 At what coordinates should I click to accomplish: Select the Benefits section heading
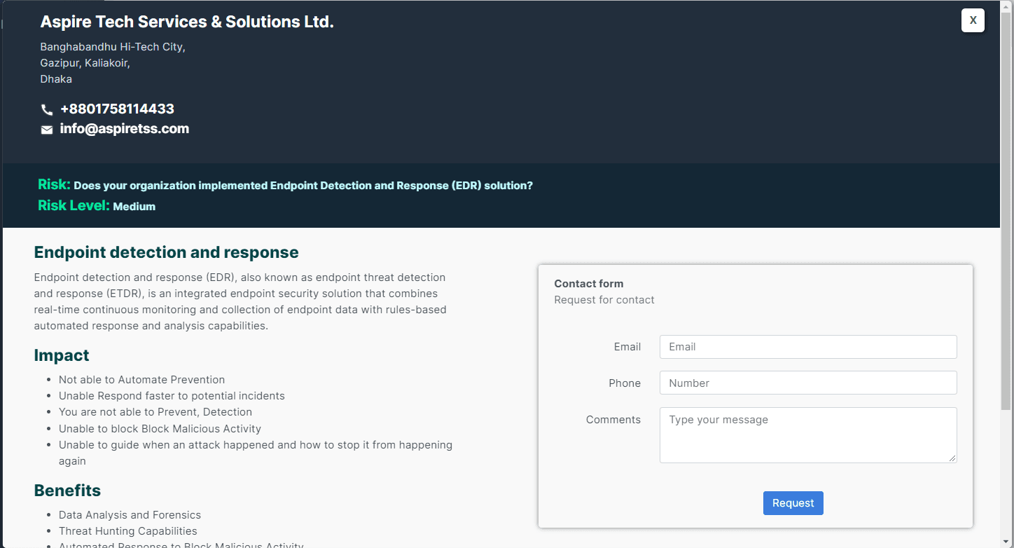coord(67,491)
